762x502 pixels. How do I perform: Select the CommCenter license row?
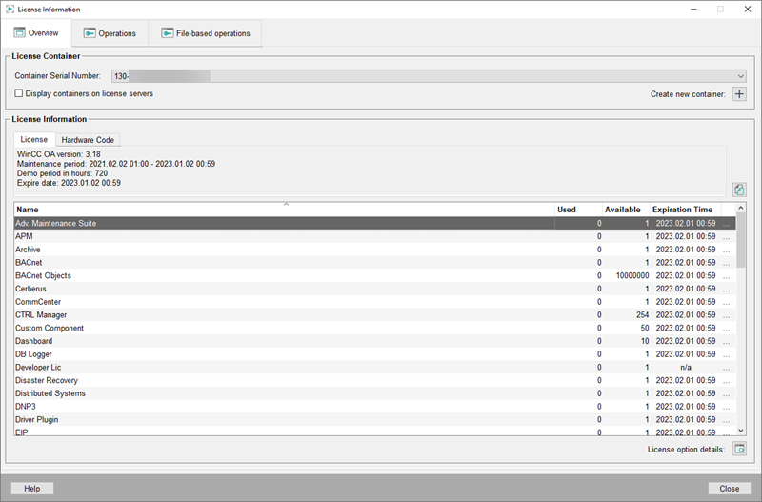[374, 302]
